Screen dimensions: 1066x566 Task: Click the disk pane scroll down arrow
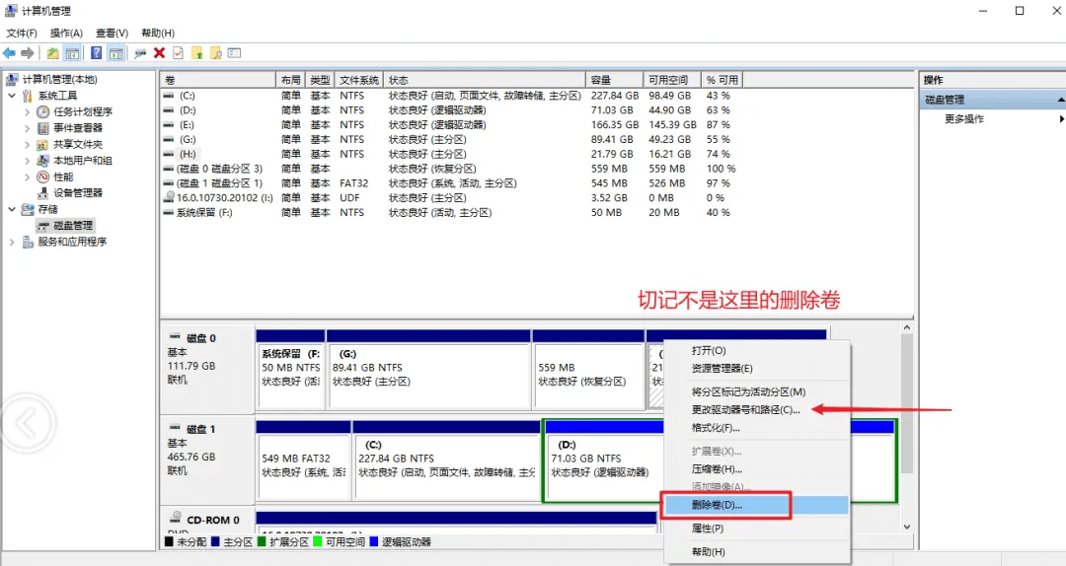tap(907, 527)
